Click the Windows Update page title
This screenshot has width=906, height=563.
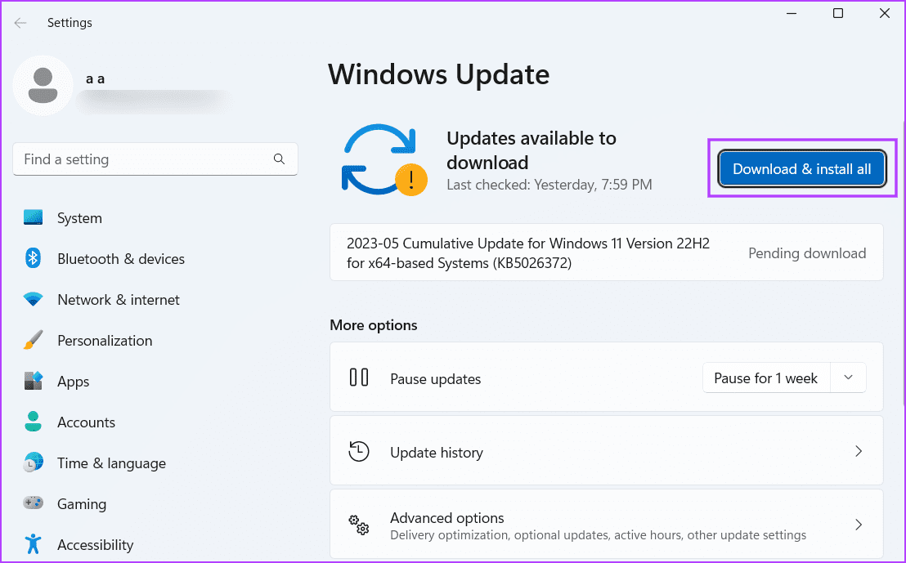point(439,74)
